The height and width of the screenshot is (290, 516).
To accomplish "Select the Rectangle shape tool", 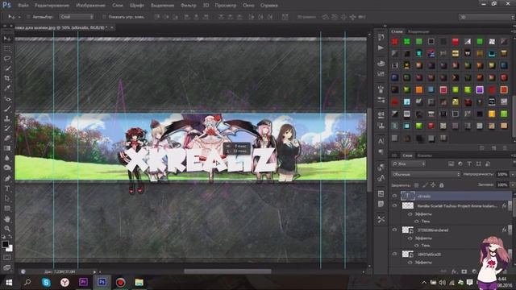I will tap(7, 209).
